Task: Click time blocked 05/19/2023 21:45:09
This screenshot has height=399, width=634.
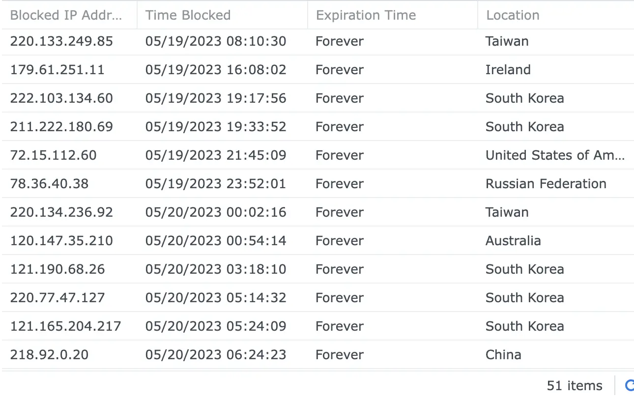Action: pyautogui.click(x=216, y=155)
